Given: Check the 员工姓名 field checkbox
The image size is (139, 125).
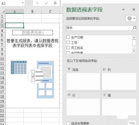Looking at the screenshot, I should 68,47.
